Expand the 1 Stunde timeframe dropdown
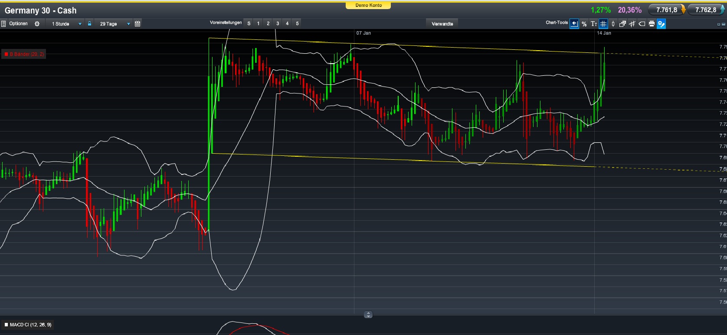Screen dimensions: 727x335 [80, 24]
